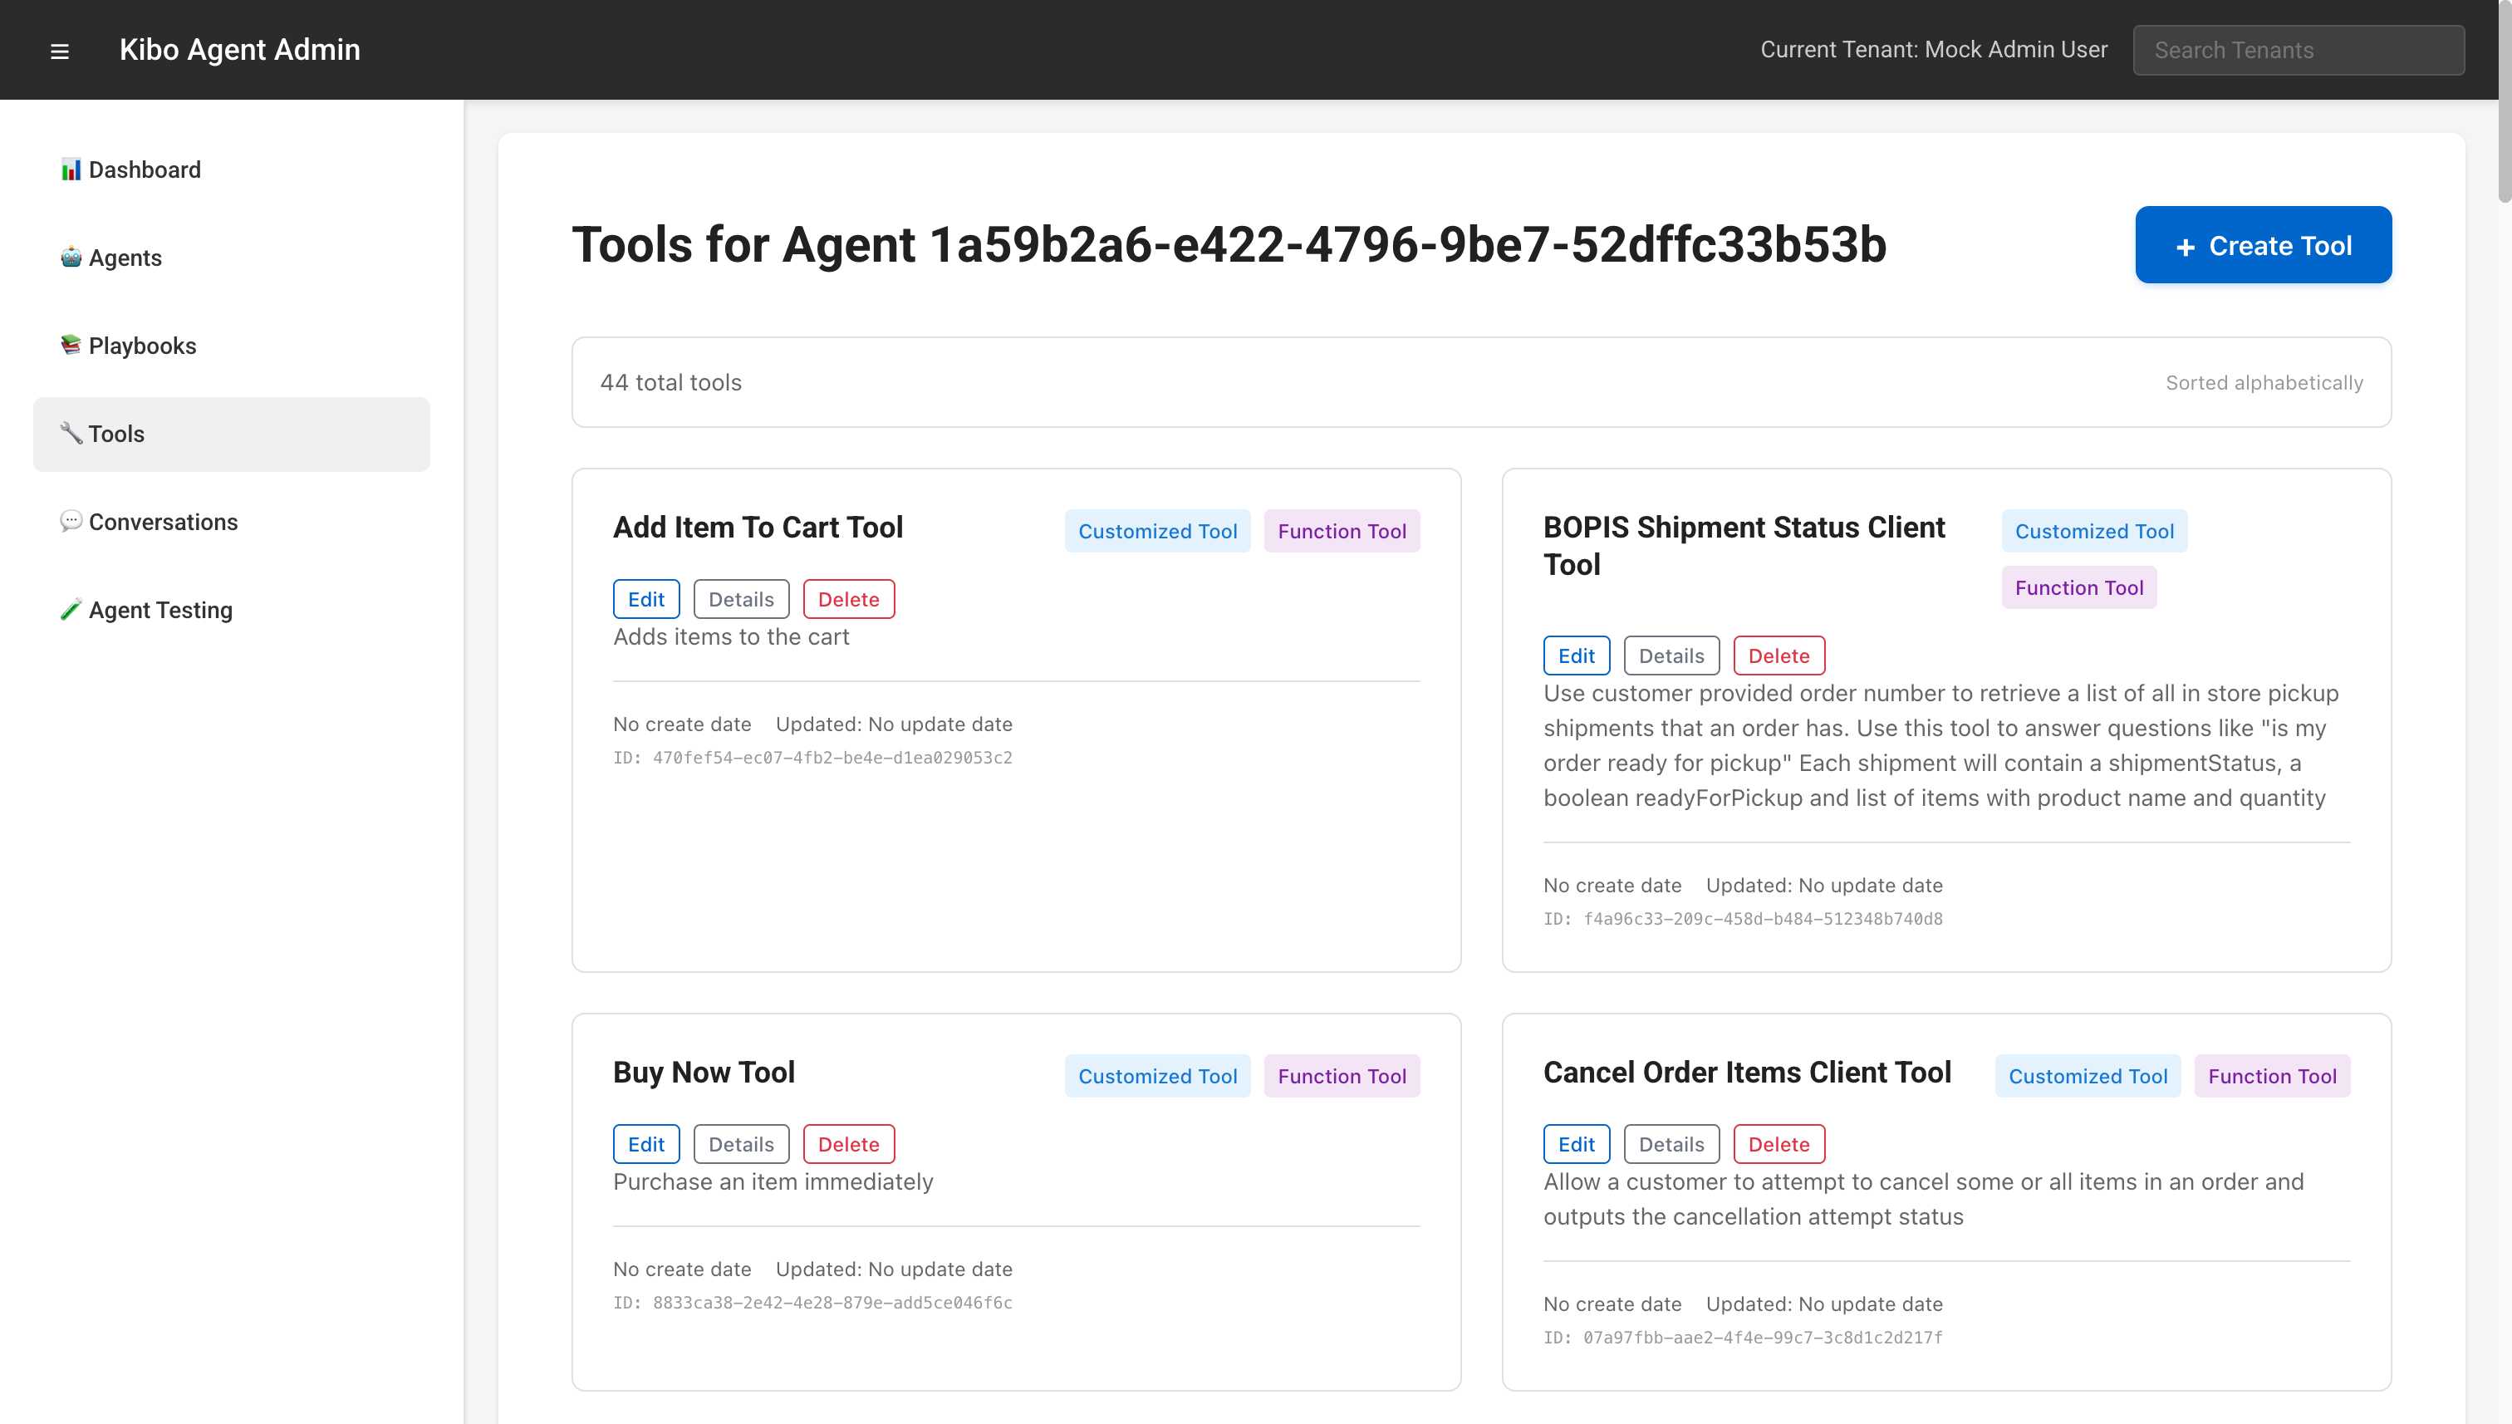Click the Agent Testing test tube icon
2512x1424 pixels.
point(71,611)
